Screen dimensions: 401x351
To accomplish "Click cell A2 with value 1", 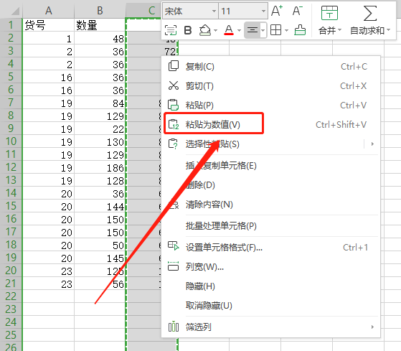I will pyautogui.click(x=48, y=38).
